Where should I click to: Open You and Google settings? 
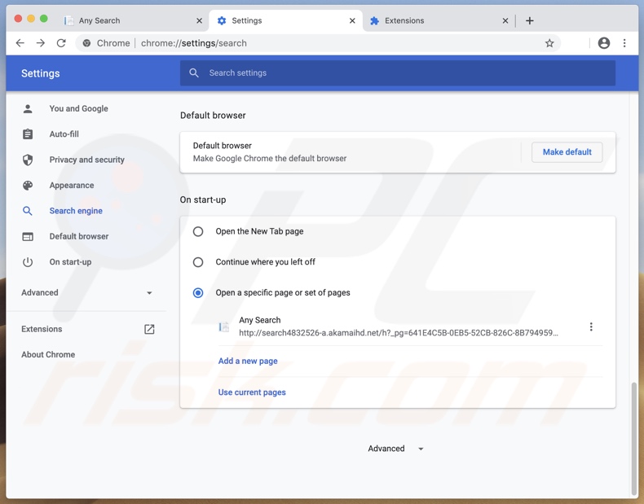pos(79,108)
